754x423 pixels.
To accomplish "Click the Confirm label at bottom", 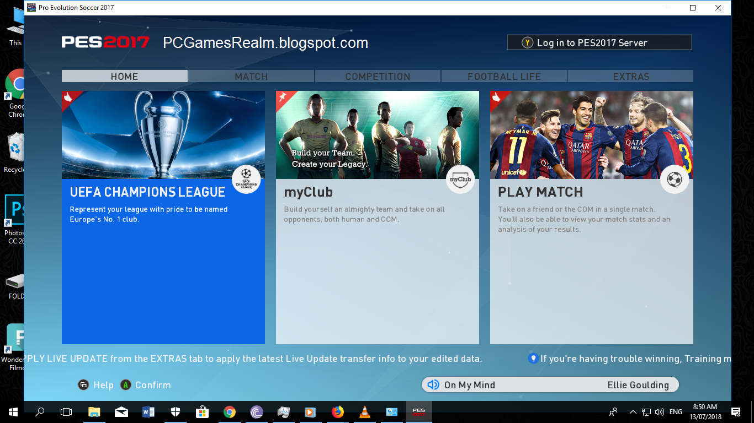I will point(153,385).
